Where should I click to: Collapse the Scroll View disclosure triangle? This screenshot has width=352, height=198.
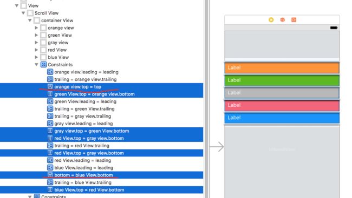pos(23,13)
